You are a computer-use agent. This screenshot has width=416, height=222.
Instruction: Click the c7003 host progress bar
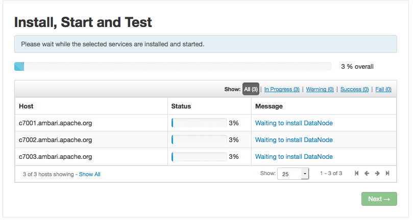tap(199, 157)
